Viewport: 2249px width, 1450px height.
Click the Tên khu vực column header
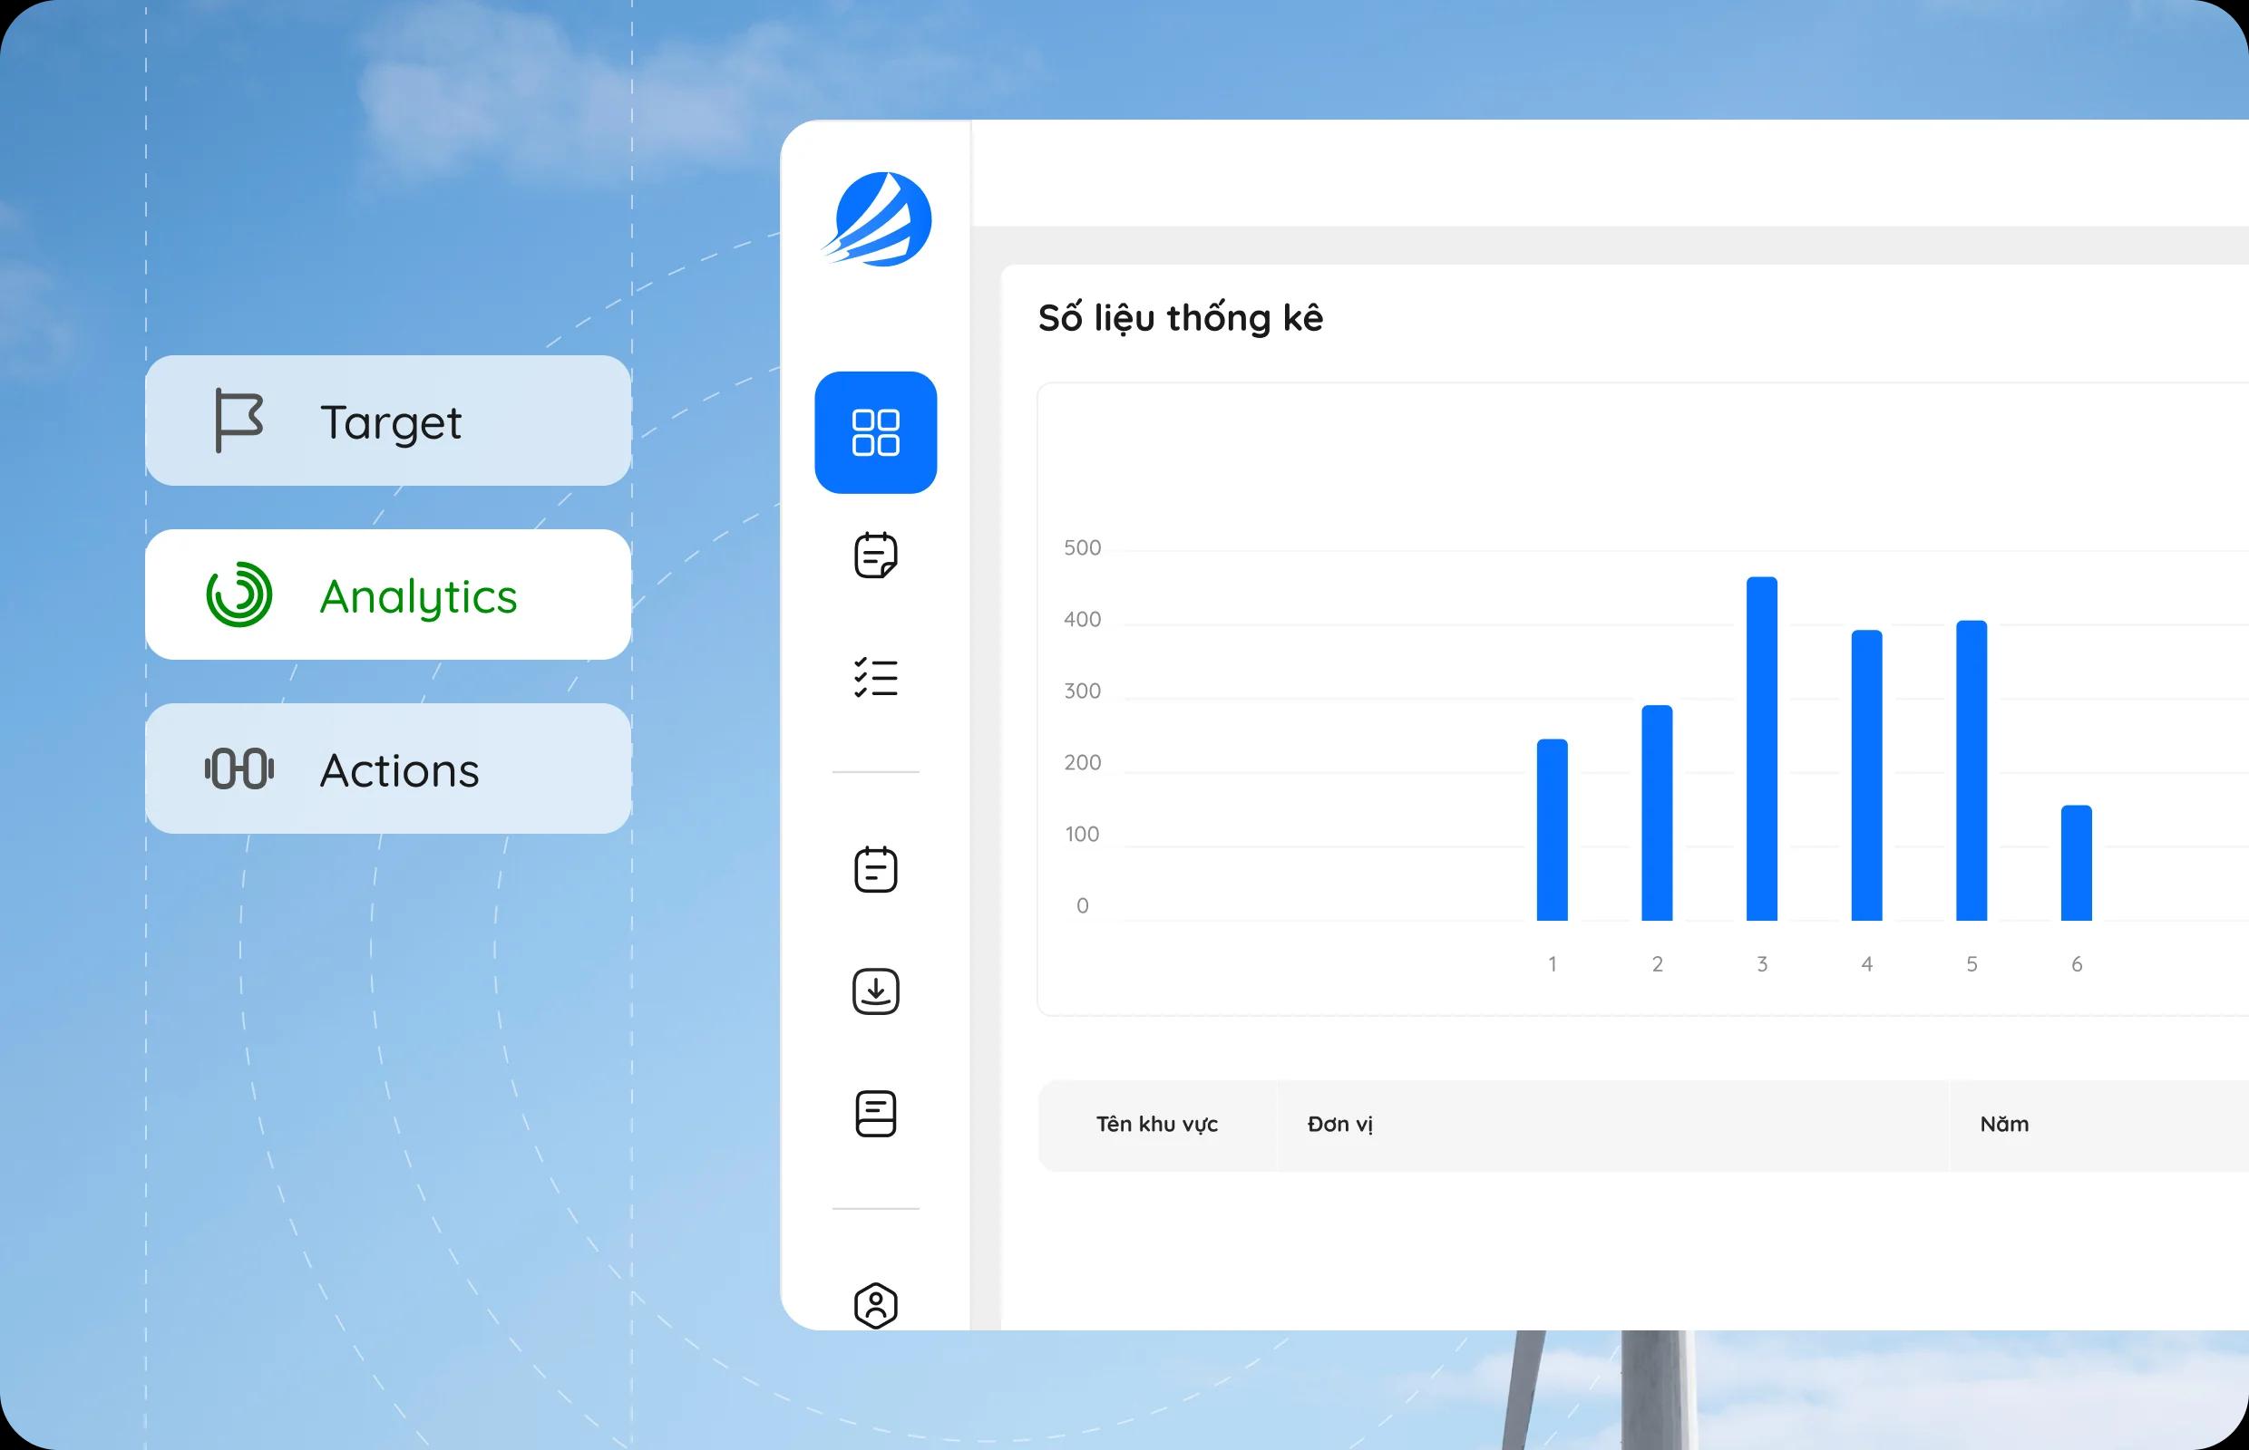(x=1156, y=1125)
